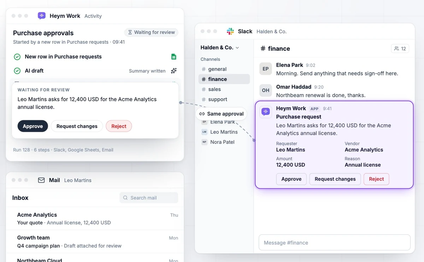Screen dimensions: 424x262
Task: Click the Inbox heading in Mail window
Action: click(x=20, y=198)
